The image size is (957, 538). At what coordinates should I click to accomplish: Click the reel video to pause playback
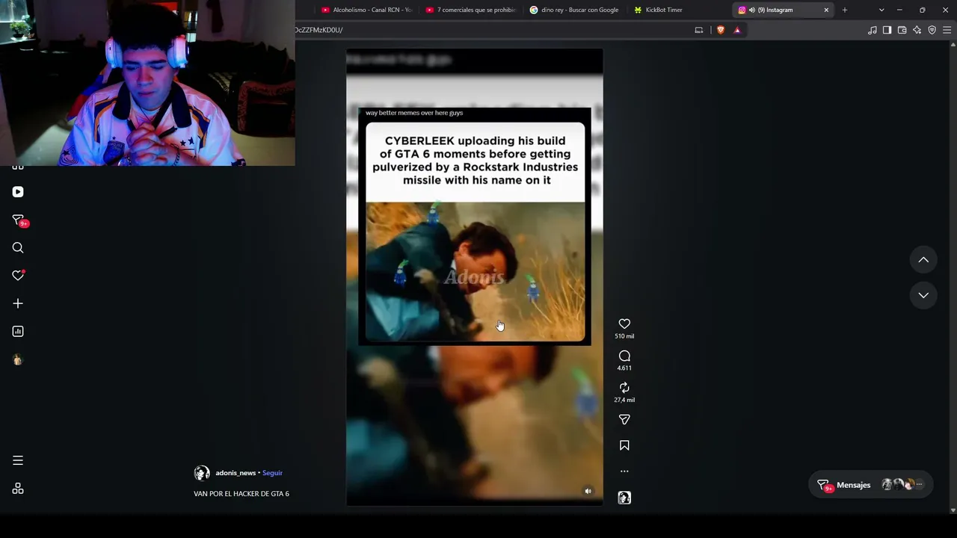click(x=475, y=277)
